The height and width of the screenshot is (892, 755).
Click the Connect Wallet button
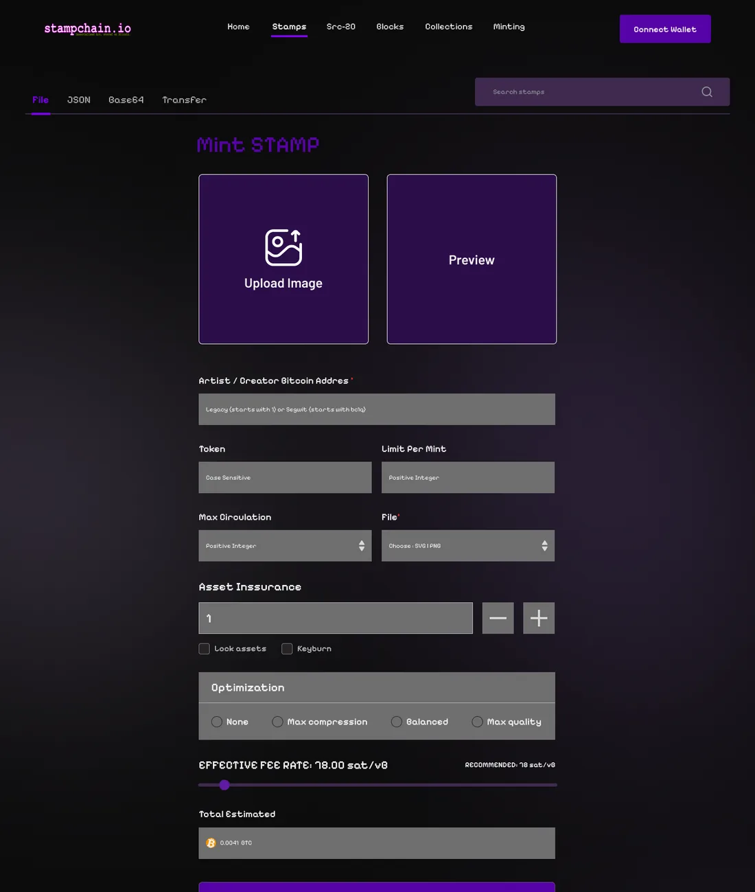[x=665, y=29]
